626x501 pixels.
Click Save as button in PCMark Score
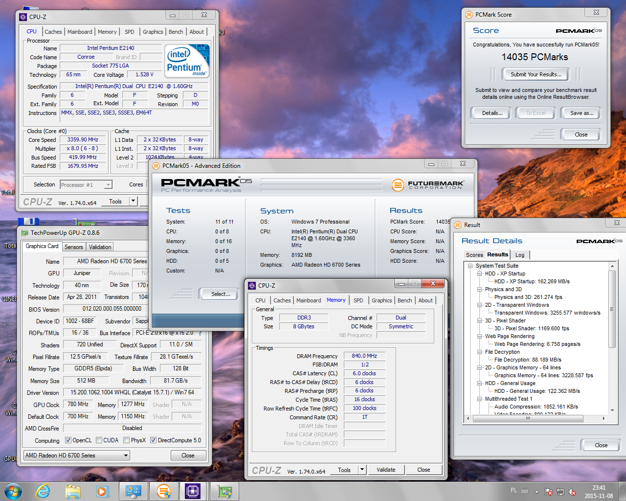tap(581, 113)
